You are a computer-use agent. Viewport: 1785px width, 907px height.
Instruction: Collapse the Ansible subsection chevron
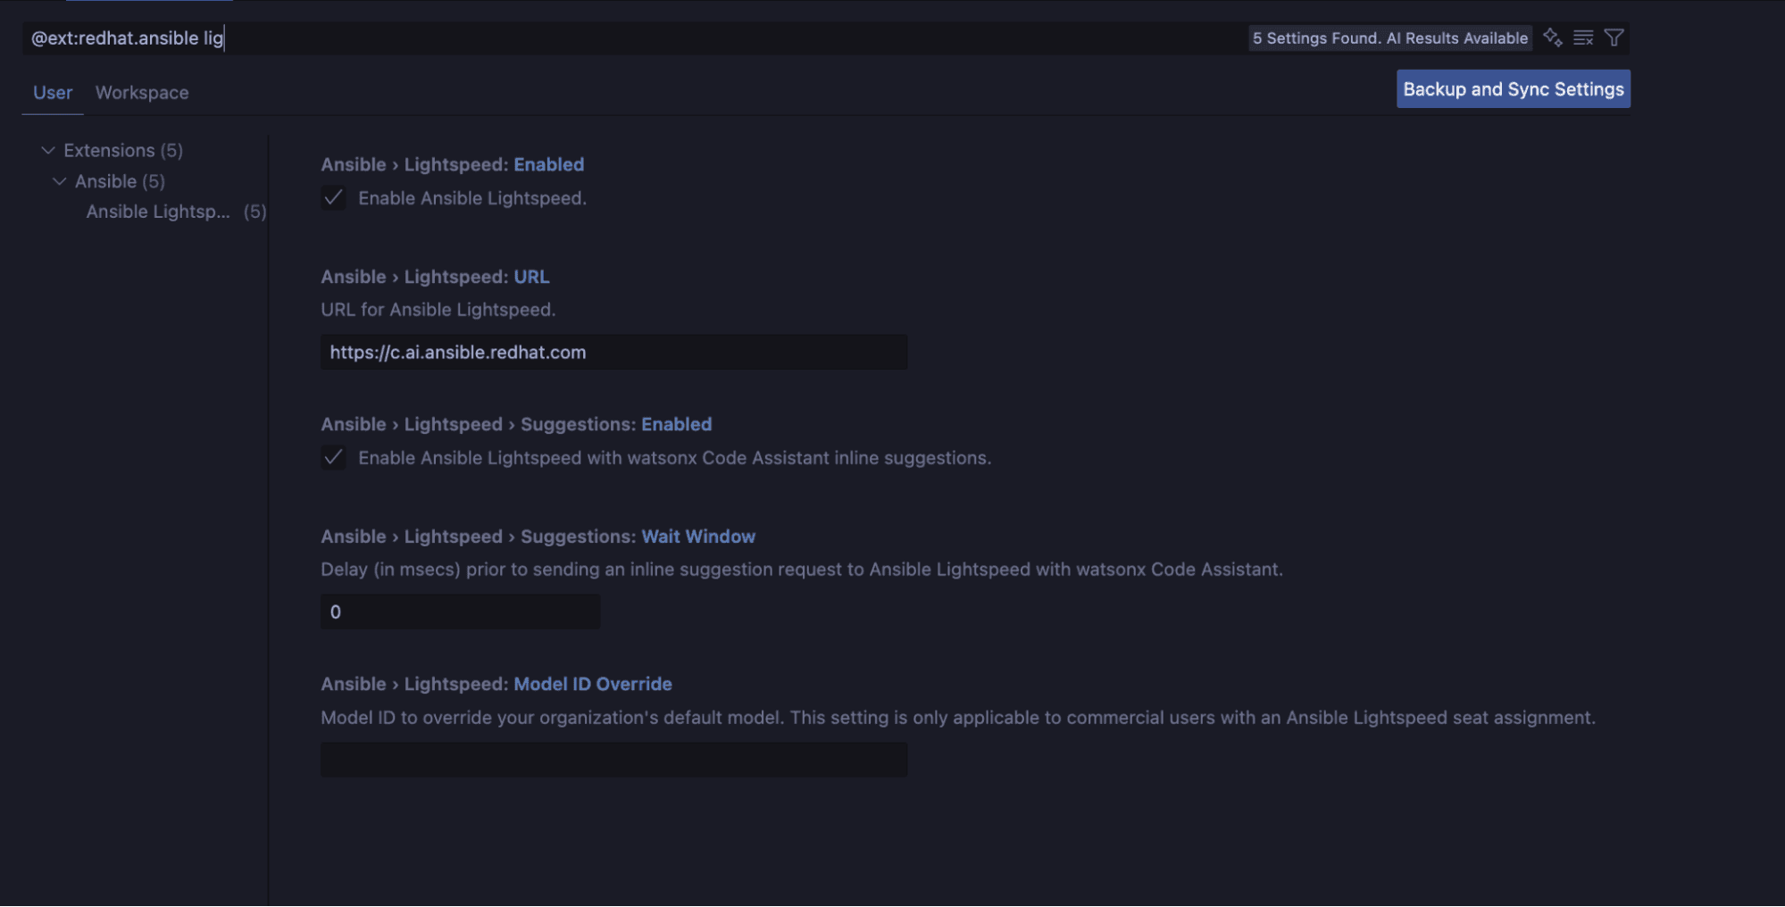click(60, 181)
